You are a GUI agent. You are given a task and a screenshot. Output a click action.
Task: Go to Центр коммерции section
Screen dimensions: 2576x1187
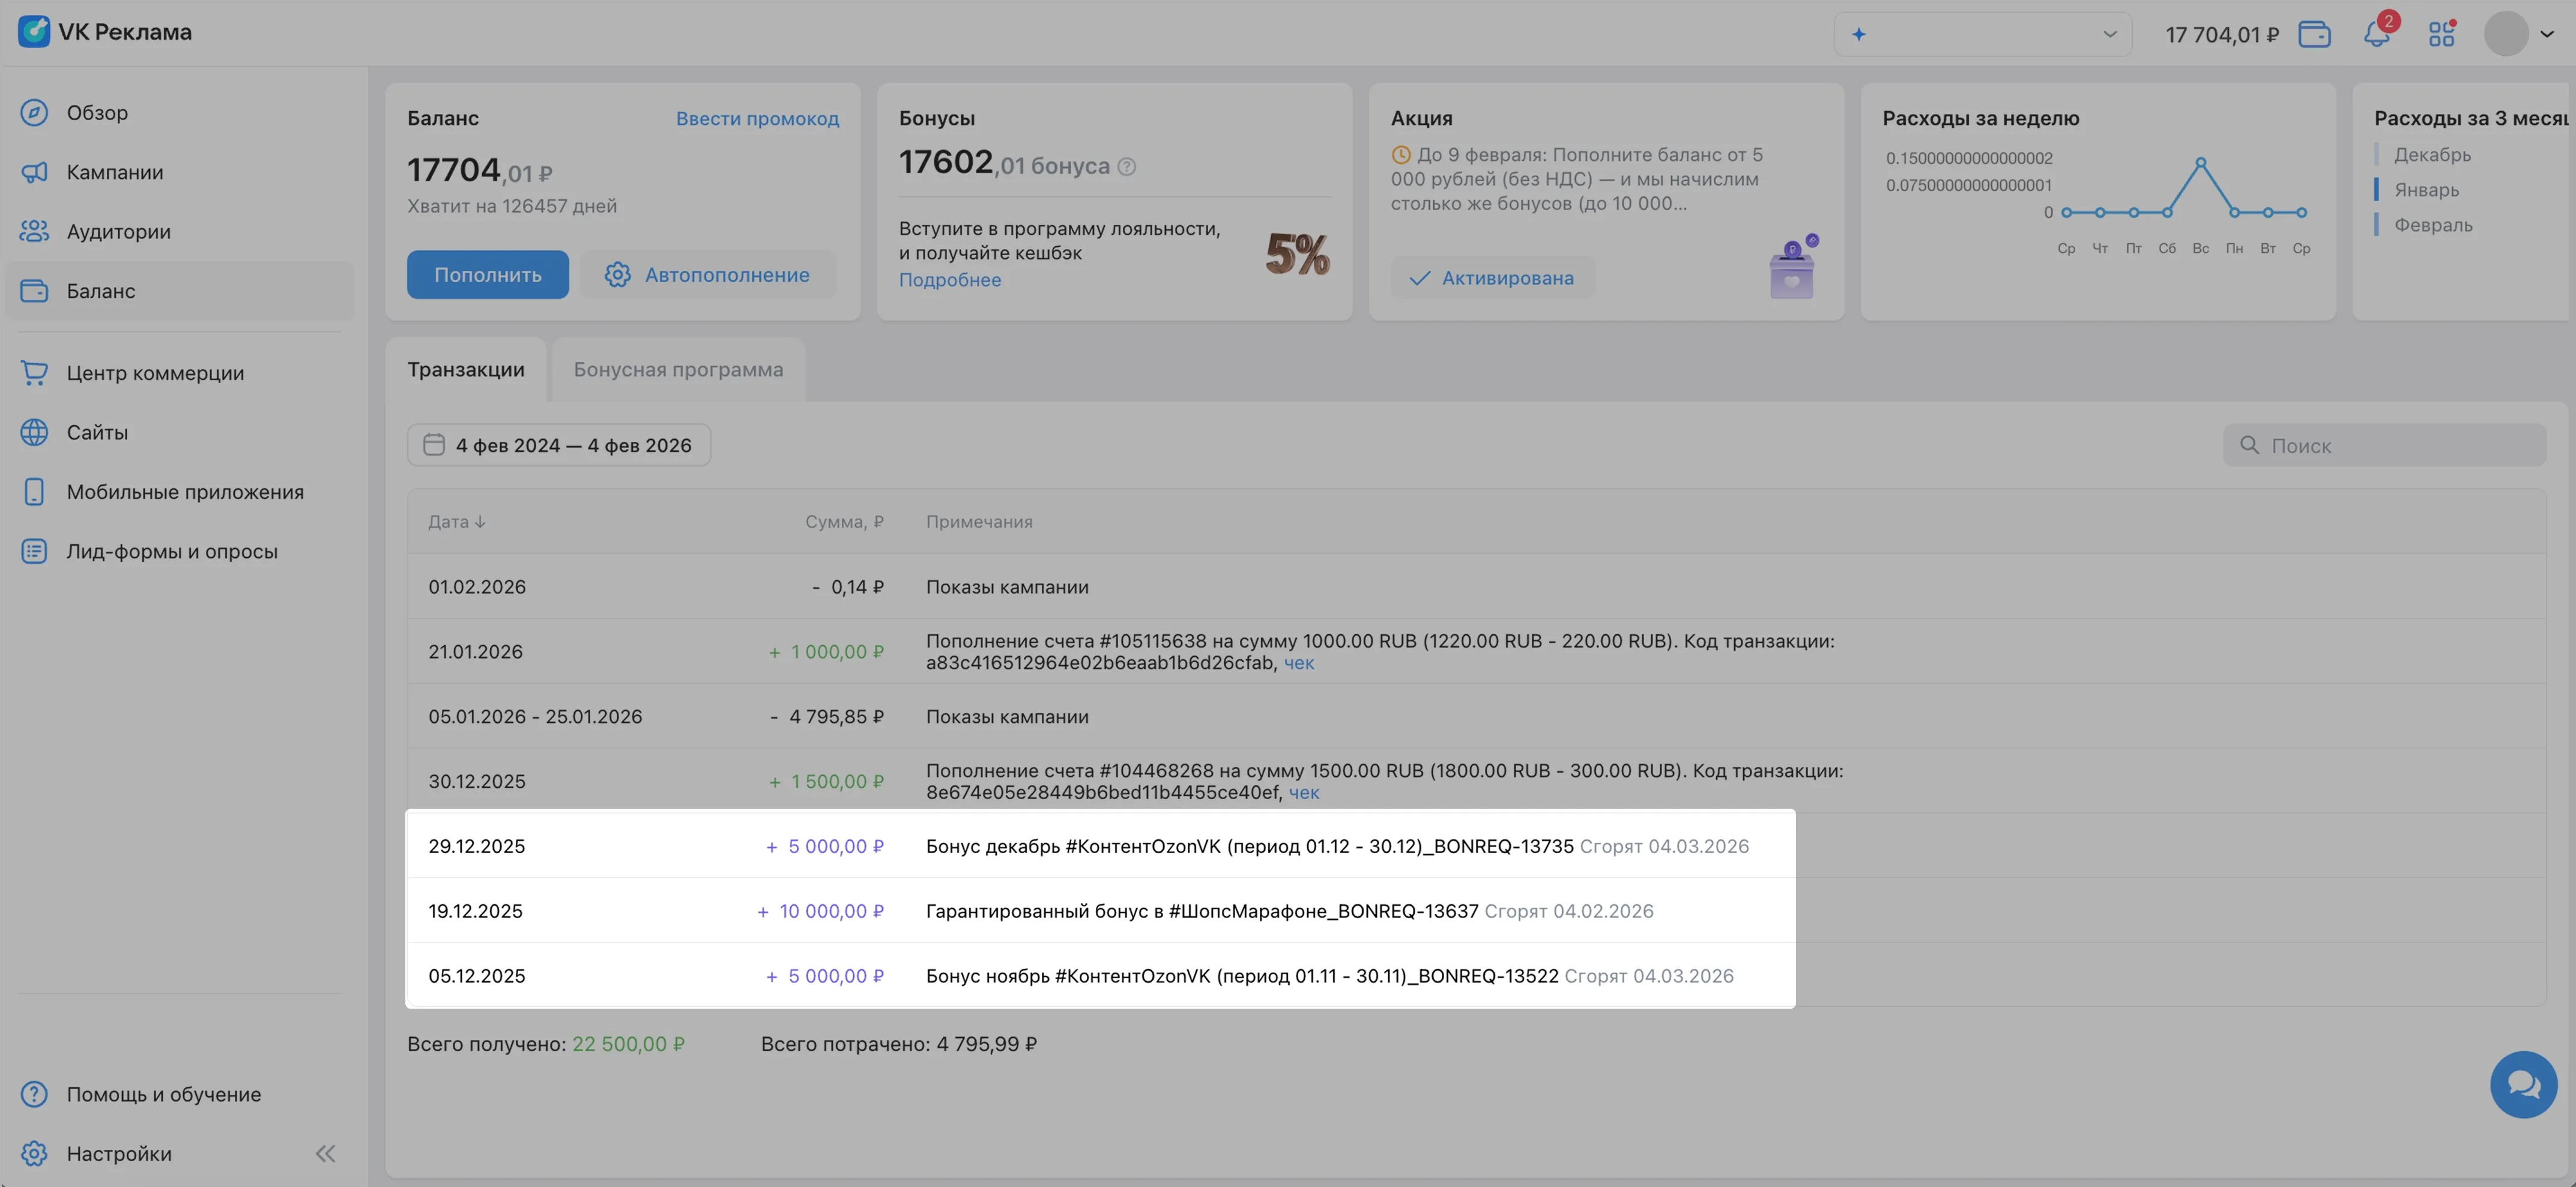coord(155,373)
